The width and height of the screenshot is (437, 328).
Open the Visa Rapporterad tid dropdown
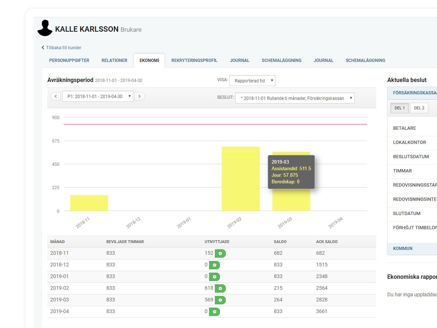pos(252,81)
